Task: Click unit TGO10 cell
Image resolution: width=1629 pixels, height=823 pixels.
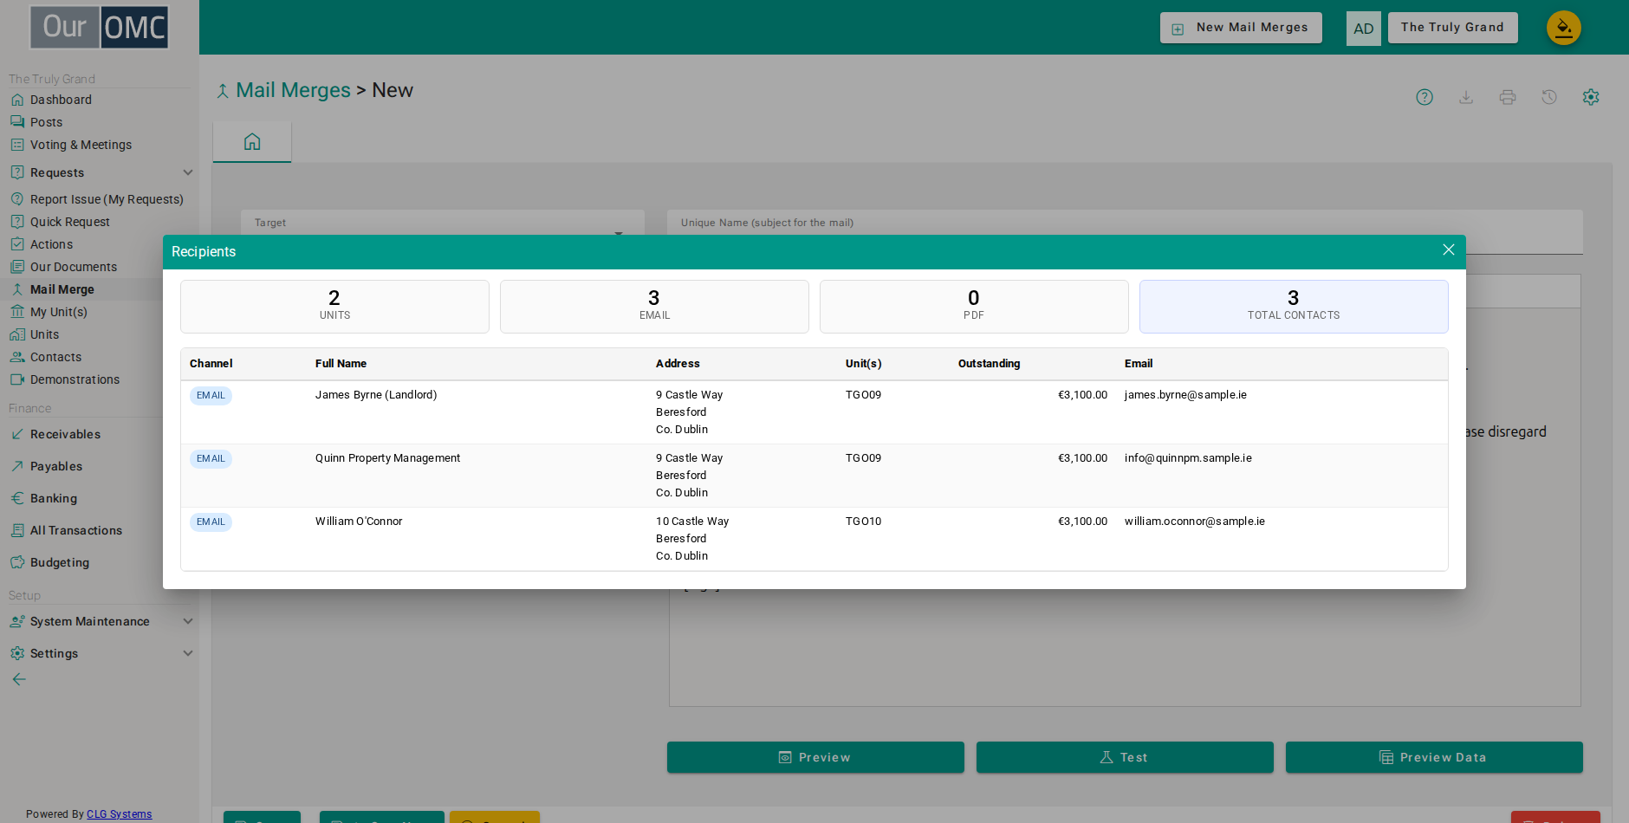Action: [x=863, y=522]
